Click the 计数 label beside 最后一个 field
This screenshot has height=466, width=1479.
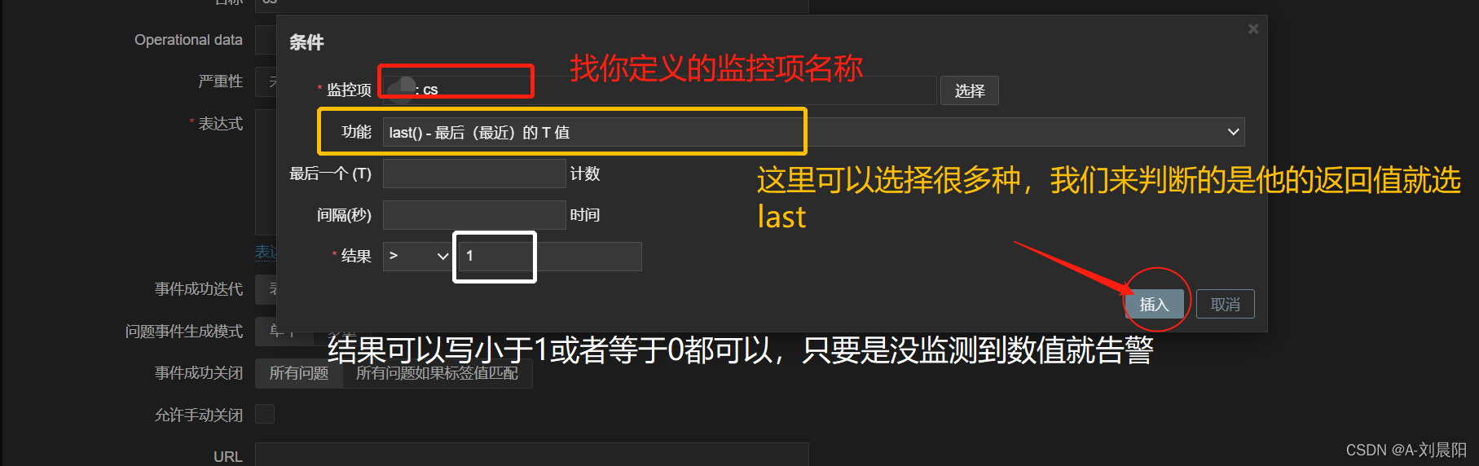(x=585, y=174)
